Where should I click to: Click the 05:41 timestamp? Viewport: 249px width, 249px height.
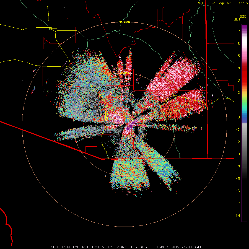click(195, 247)
